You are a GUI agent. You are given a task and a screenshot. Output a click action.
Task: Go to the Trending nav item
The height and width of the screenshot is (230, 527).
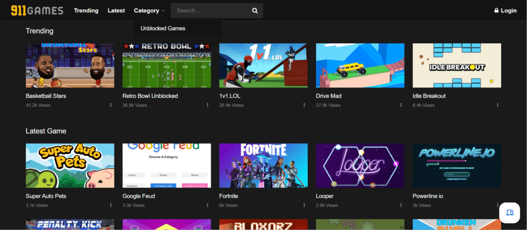(x=86, y=11)
